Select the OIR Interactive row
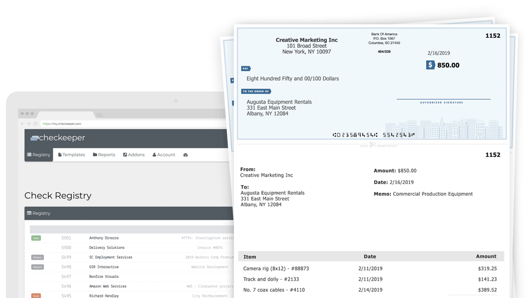 132,267
